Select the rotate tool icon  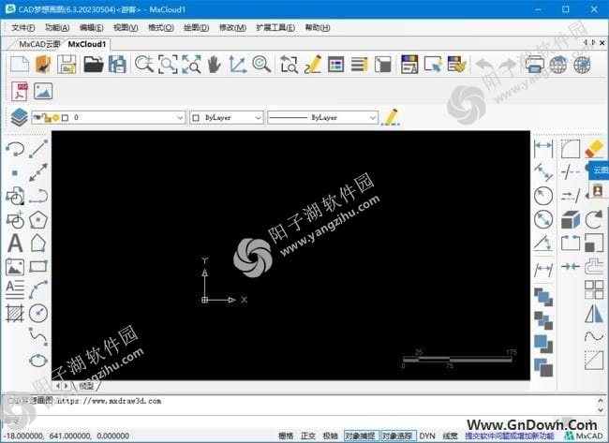(x=594, y=220)
